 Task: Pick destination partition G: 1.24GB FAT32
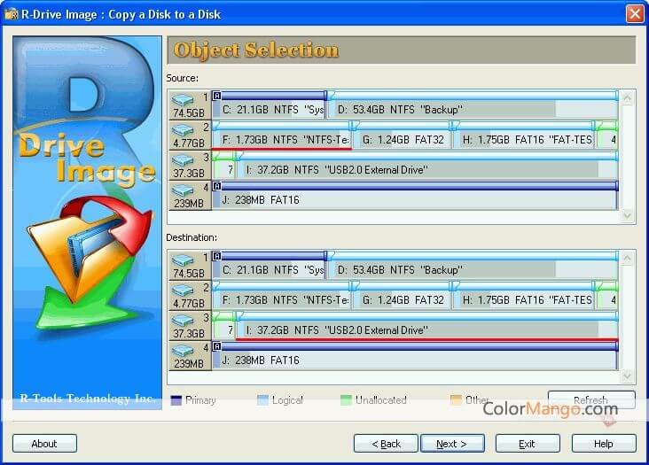(402, 296)
